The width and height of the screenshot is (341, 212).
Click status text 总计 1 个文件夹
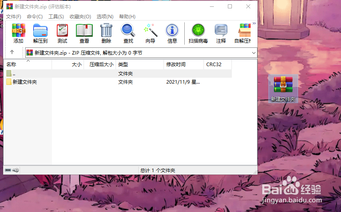(158, 171)
